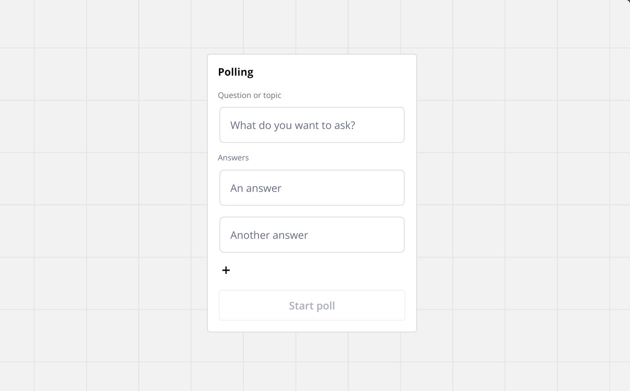Select the first answer text box
630x391 pixels.
tap(312, 188)
